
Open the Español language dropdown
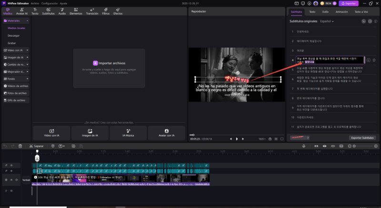tap(327, 21)
